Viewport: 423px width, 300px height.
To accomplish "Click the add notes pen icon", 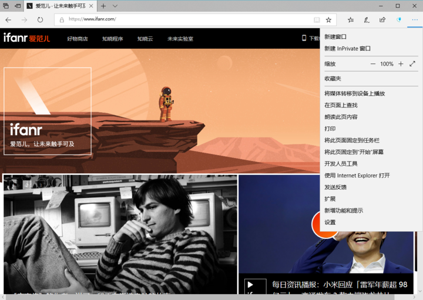I will [x=367, y=19].
